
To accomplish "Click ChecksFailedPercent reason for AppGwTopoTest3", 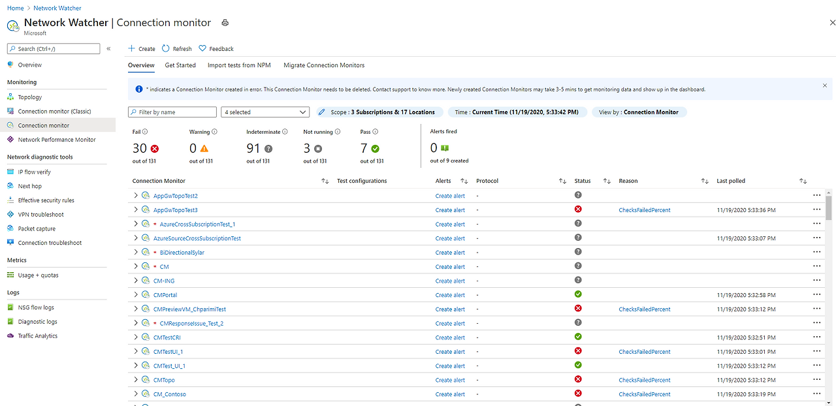I will click(x=645, y=210).
